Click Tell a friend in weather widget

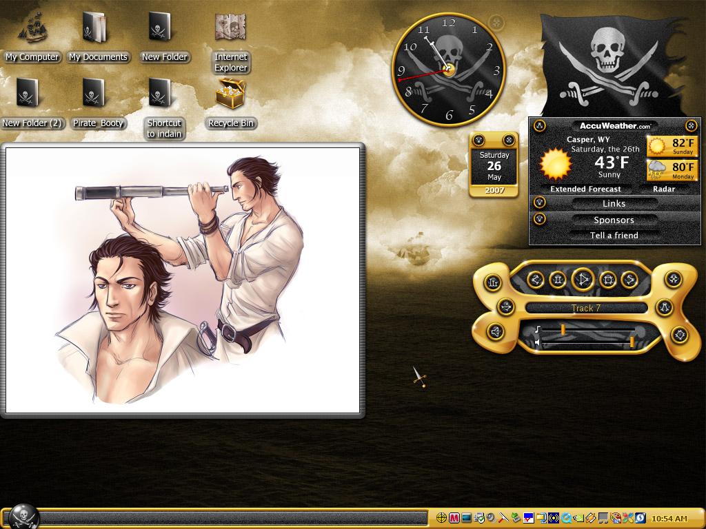pyautogui.click(x=614, y=236)
